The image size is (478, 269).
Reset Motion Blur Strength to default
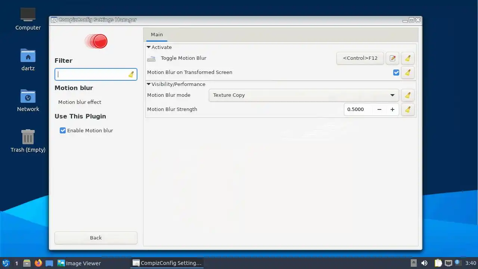(x=408, y=109)
